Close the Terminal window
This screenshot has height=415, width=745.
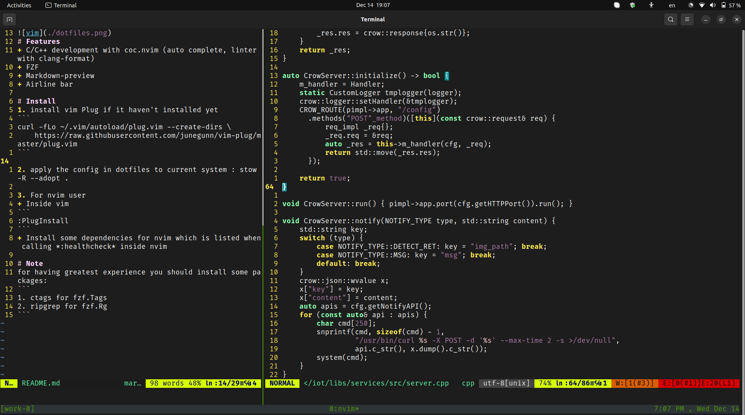pyautogui.click(x=736, y=19)
